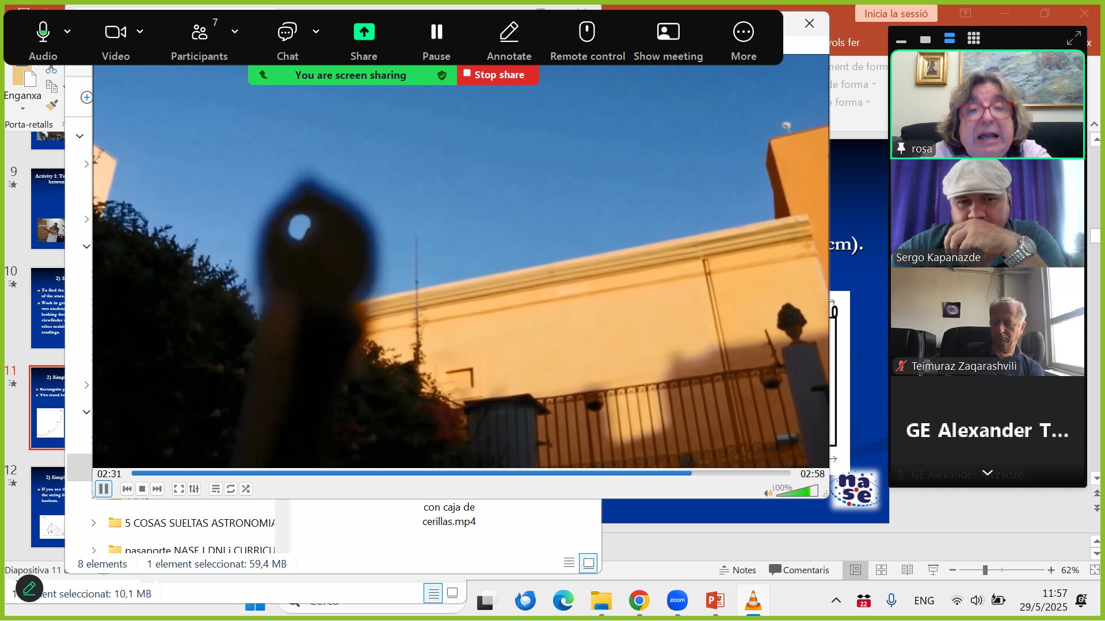Seek on the VLC playback progress bar
Viewport: 1105px width, 621px height.
460,474
